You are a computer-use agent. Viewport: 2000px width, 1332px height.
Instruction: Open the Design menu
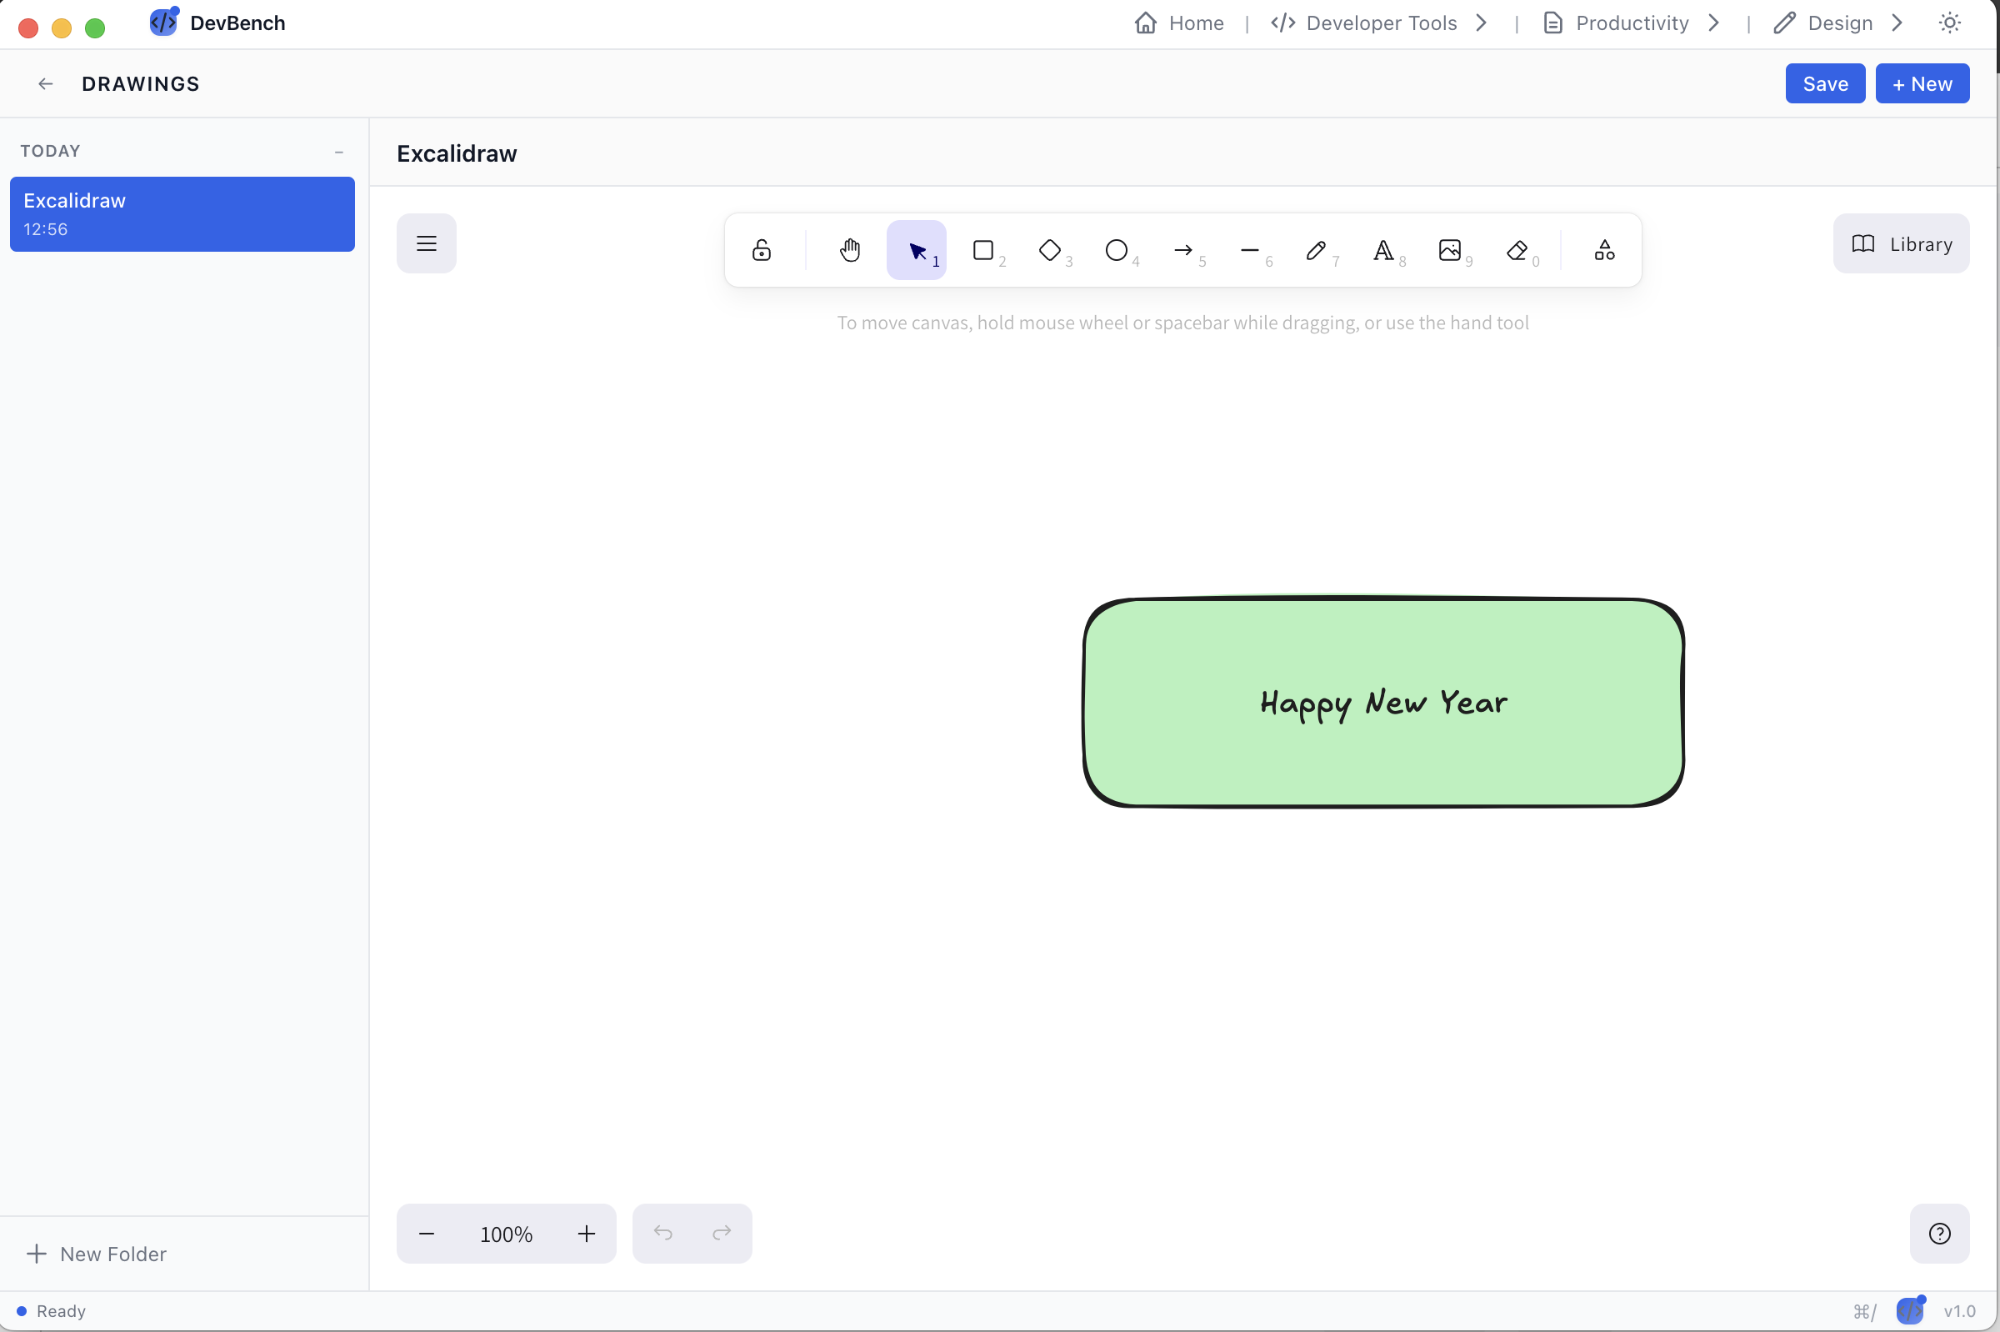[x=1838, y=23]
